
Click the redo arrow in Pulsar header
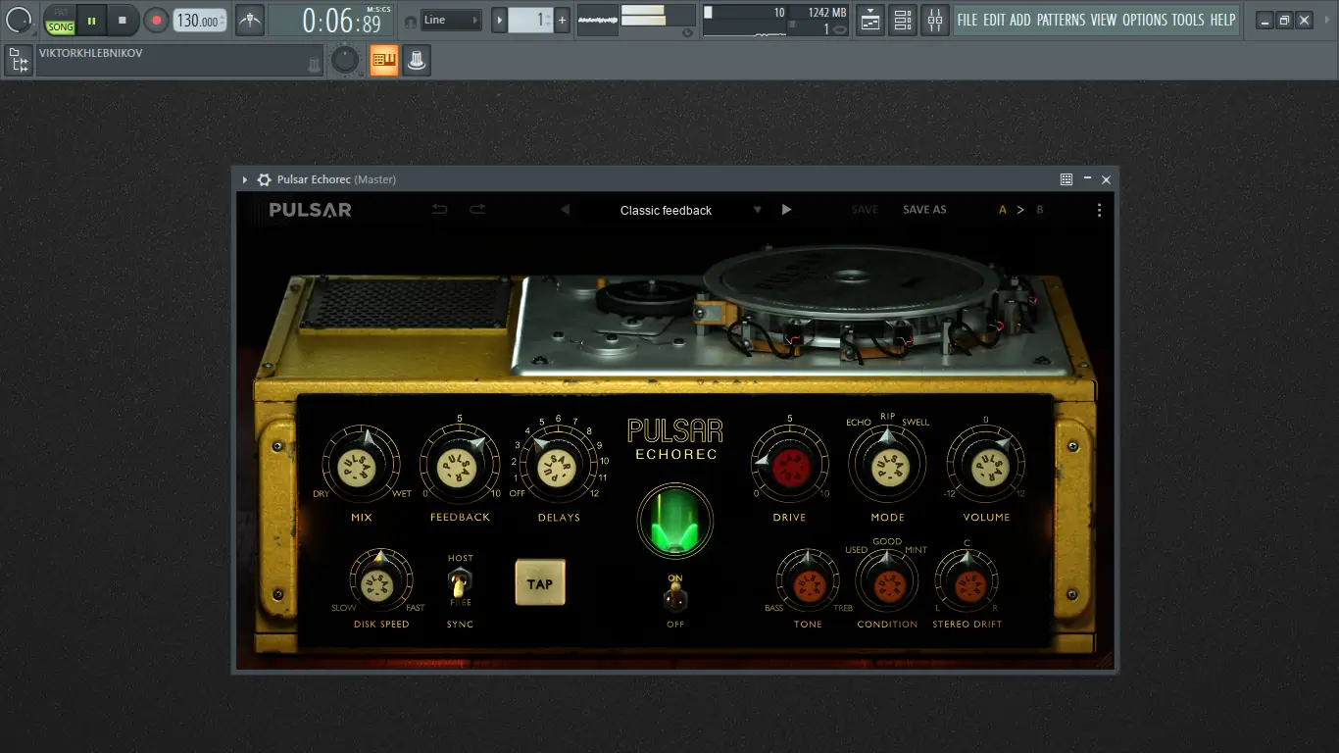pos(477,209)
